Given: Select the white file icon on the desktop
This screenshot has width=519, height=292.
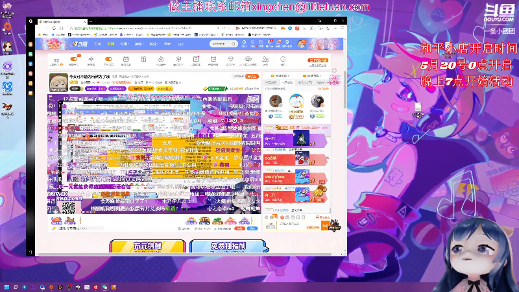Looking at the screenshot, I should tap(418, 107).
